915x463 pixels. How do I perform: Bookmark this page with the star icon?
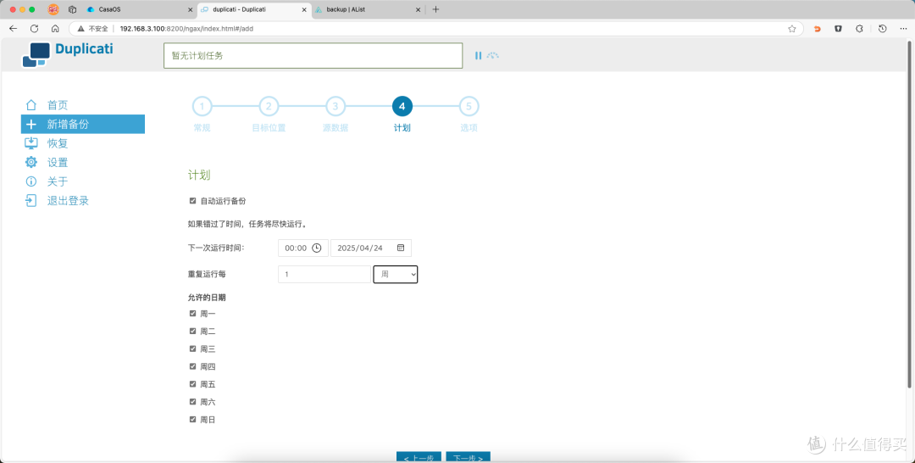click(792, 29)
